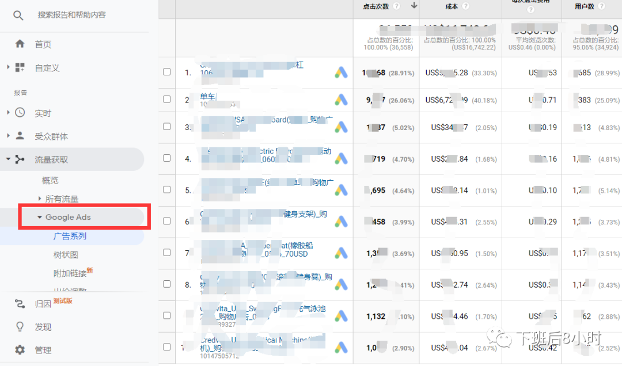Open 附加链接 report

click(70, 273)
